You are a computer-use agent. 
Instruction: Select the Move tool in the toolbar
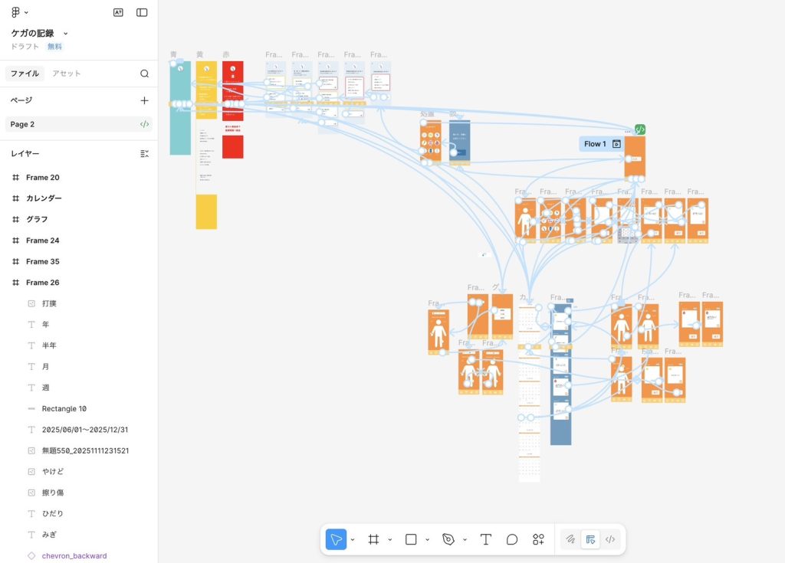click(336, 539)
